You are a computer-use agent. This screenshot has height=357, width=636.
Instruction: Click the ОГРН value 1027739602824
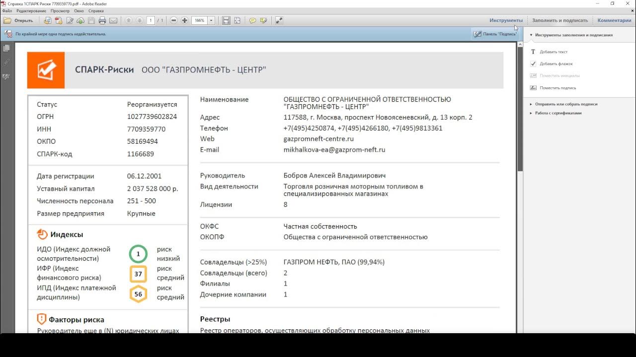[x=152, y=117]
